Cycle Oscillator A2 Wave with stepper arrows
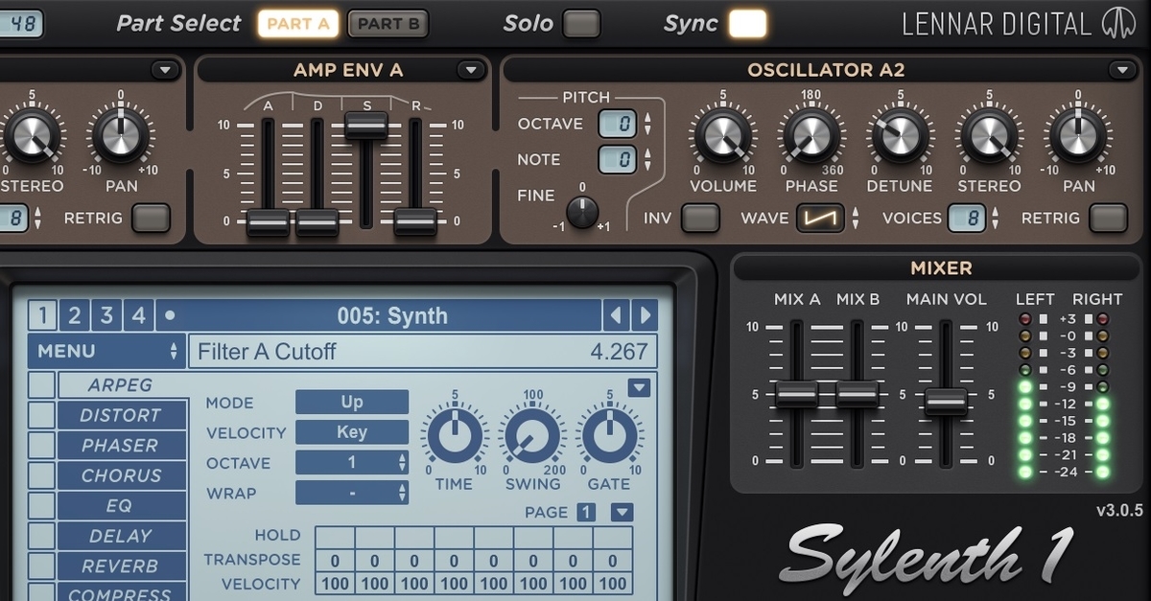 pos(854,219)
